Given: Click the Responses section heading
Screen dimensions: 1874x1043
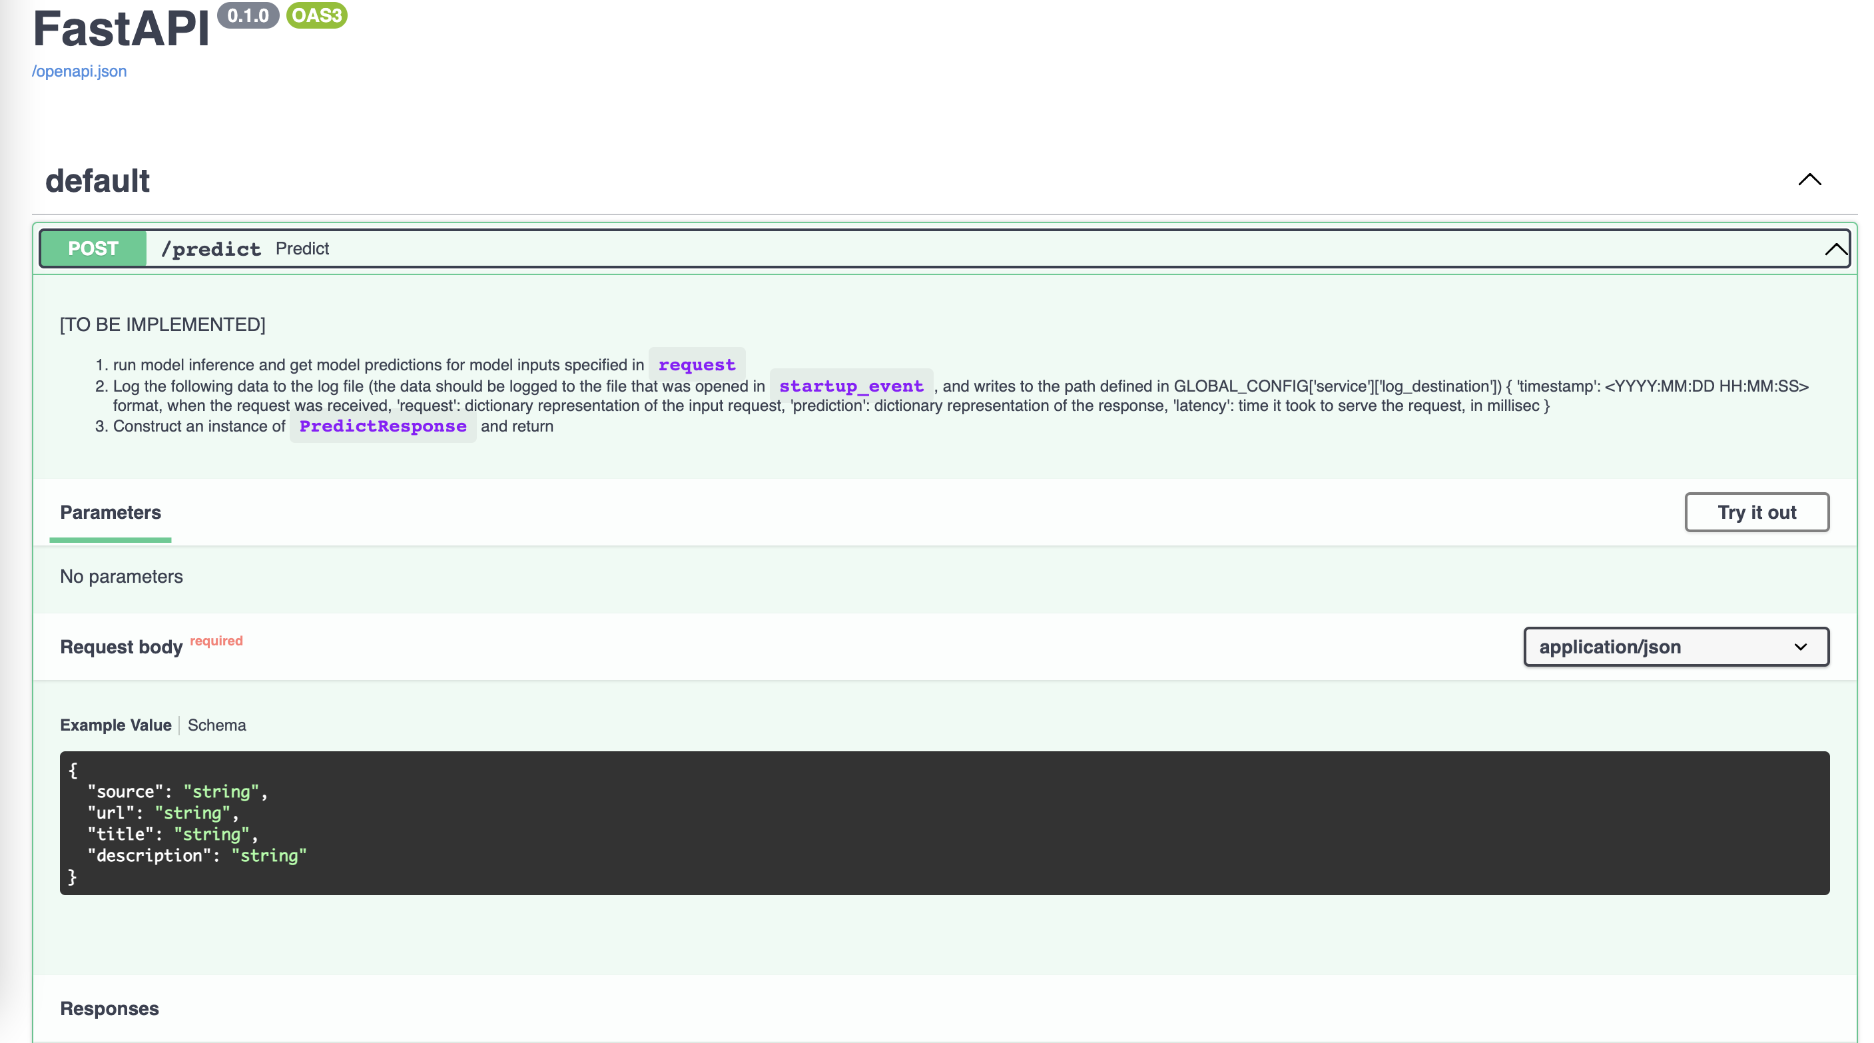Looking at the screenshot, I should [109, 1008].
